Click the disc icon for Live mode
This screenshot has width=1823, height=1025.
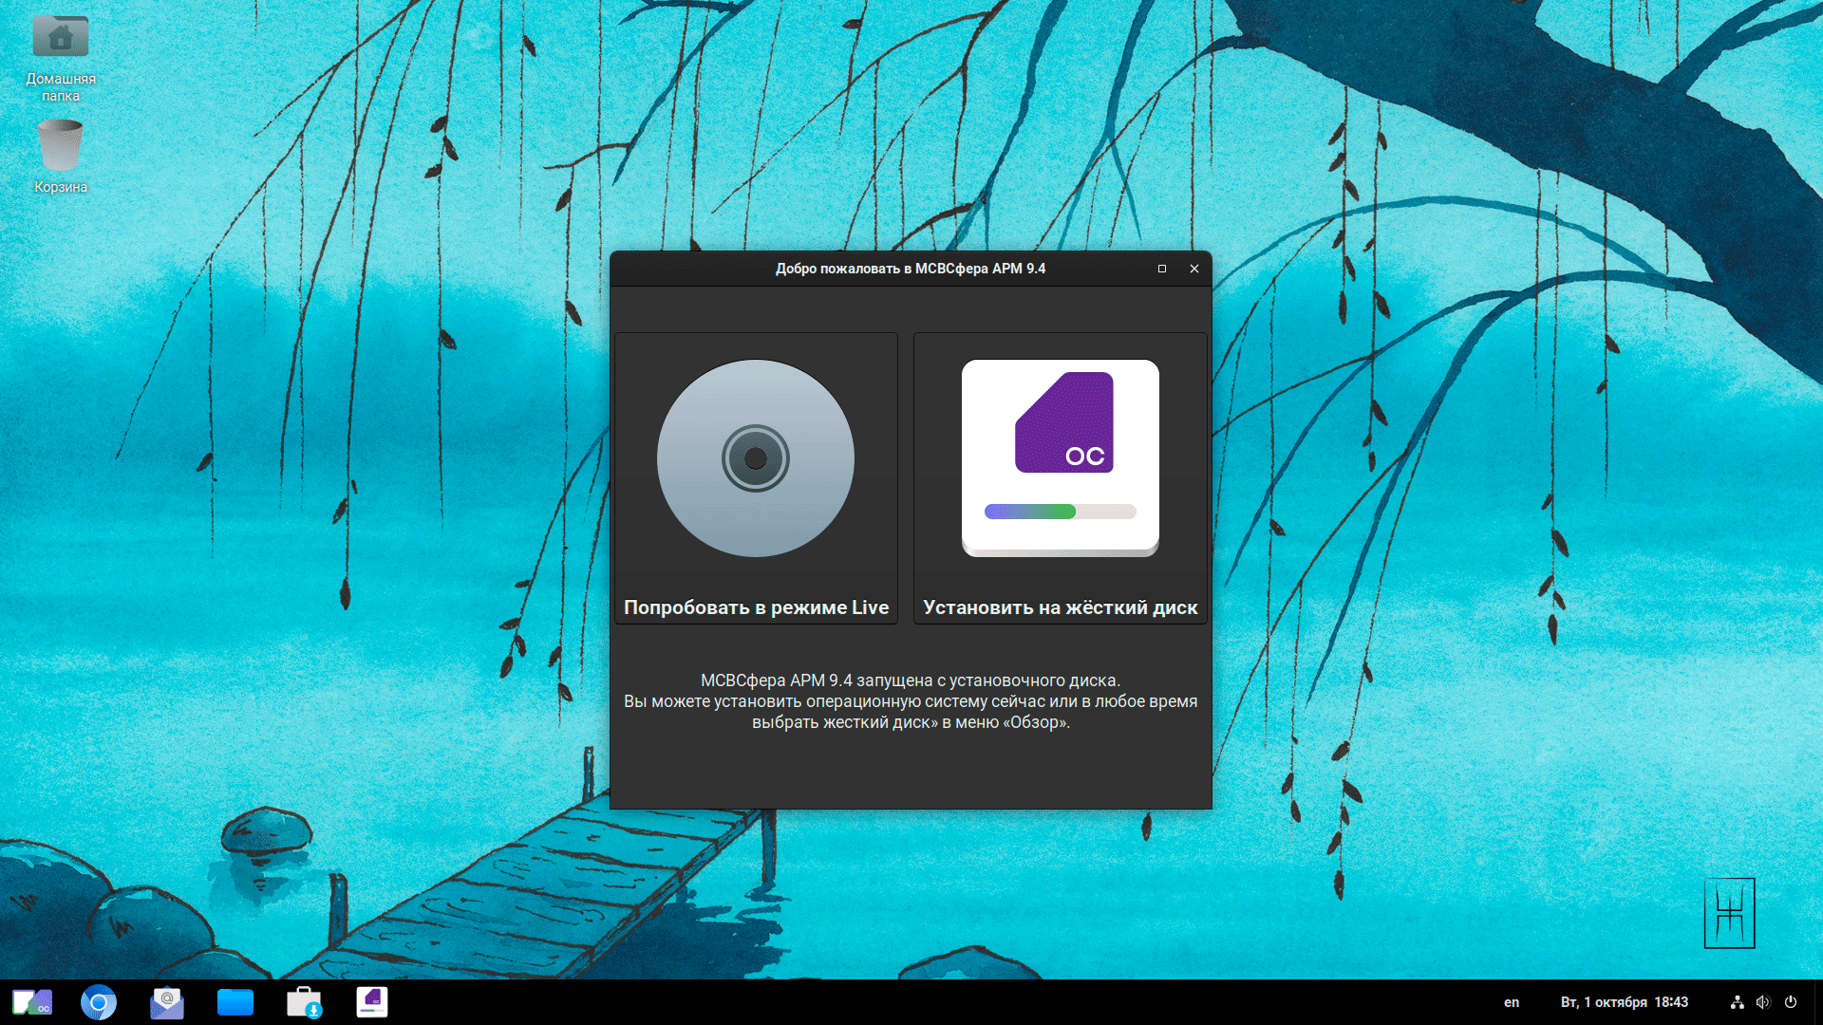tap(756, 458)
